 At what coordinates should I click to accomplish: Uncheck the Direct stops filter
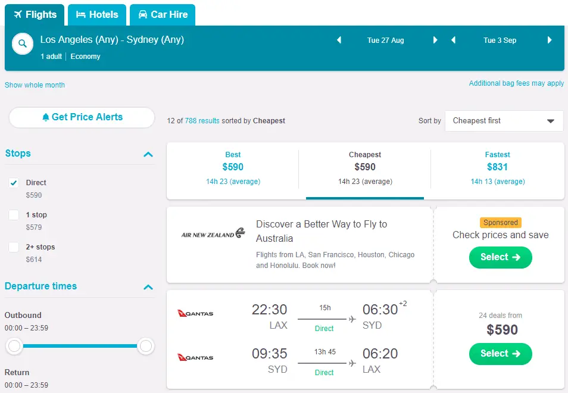(14, 183)
